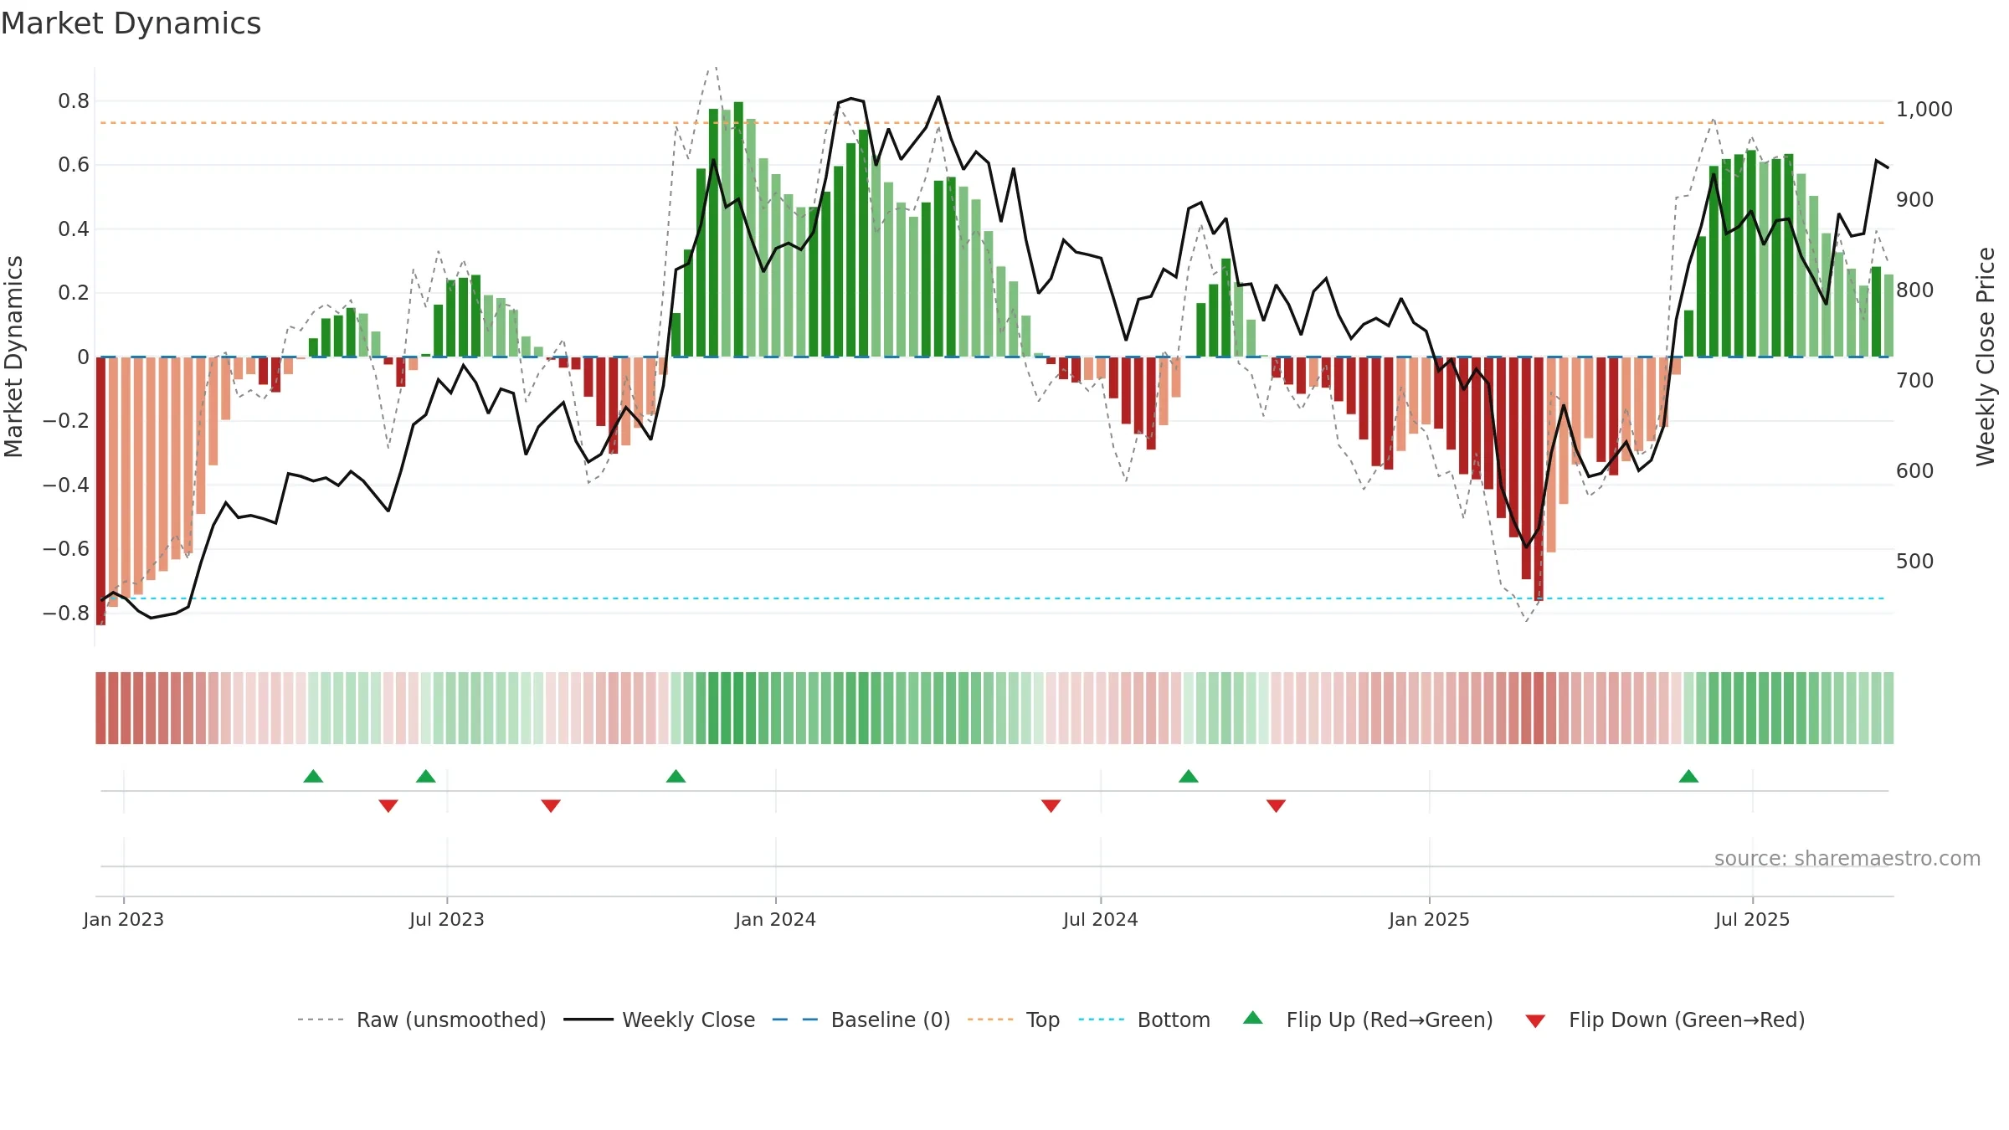The image size is (2009, 1130).
Task: Click green flip-up marker before Jan 2024
Action: click(676, 776)
